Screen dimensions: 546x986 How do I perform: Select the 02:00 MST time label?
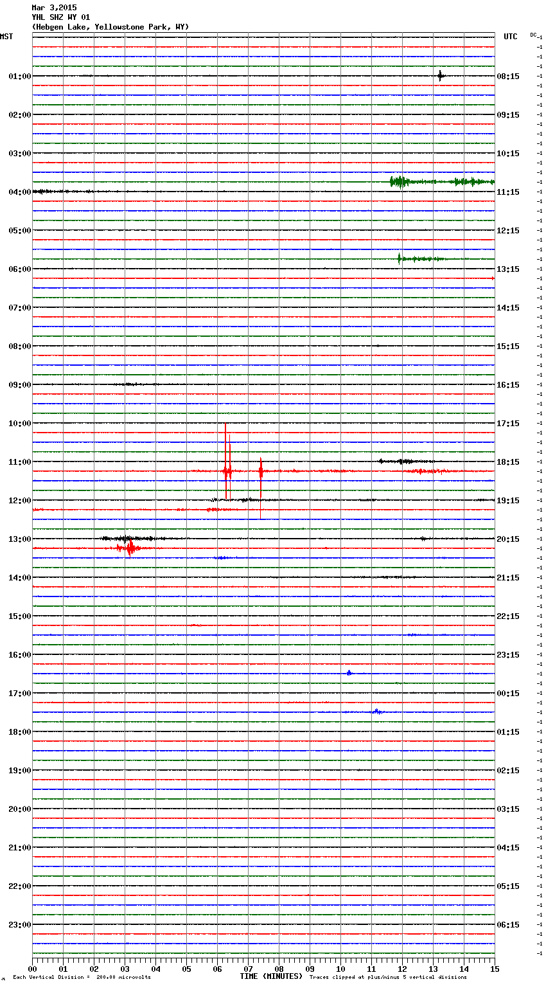(x=20, y=115)
